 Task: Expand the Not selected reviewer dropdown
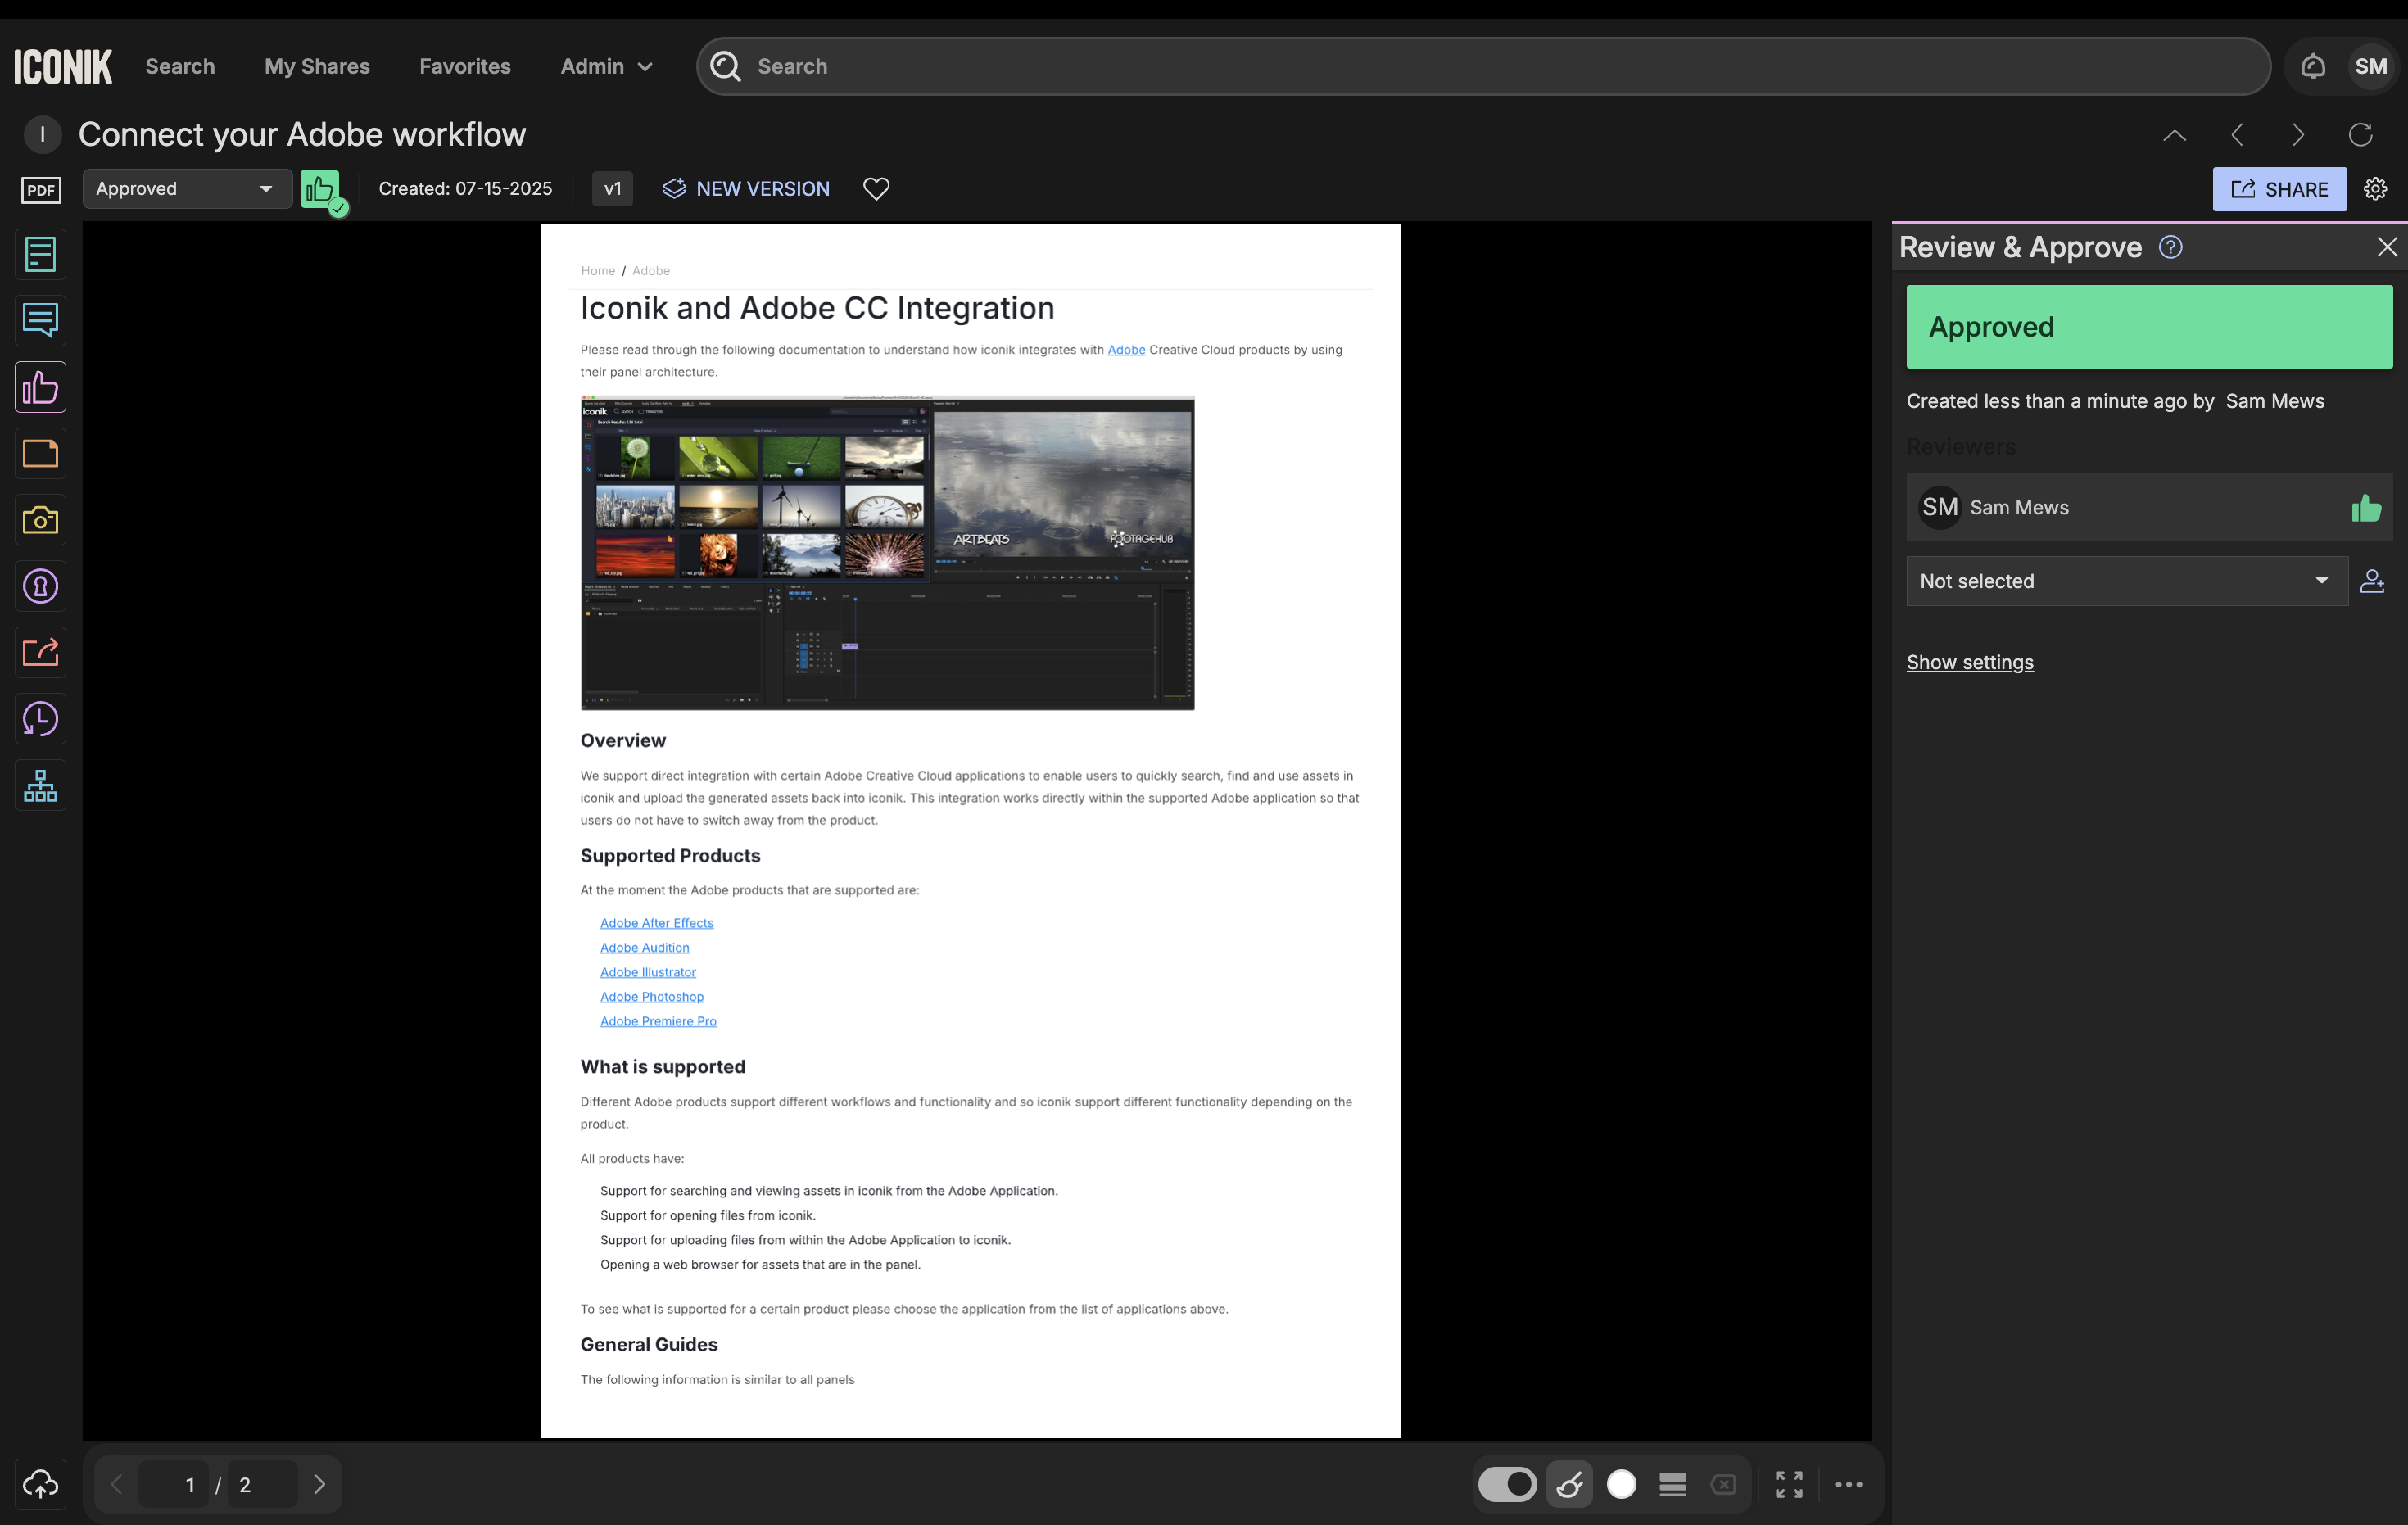(2126, 581)
